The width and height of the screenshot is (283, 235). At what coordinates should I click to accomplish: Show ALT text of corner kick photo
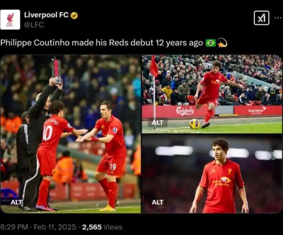[158, 122]
